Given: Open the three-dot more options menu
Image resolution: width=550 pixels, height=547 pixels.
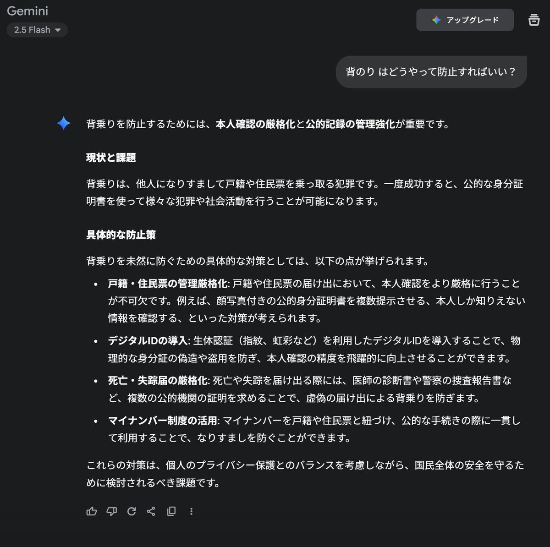Looking at the screenshot, I should click(x=191, y=511).
